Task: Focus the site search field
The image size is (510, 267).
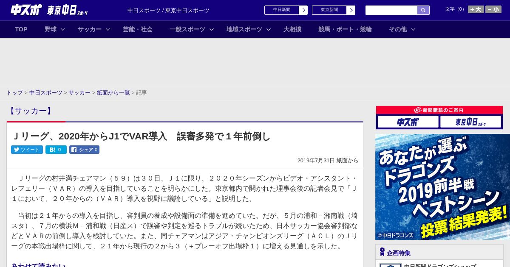Action: pyautogui.click(x=391, y=10)
